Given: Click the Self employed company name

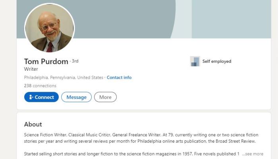Looking at the screenshot, I should coord(217,61).
